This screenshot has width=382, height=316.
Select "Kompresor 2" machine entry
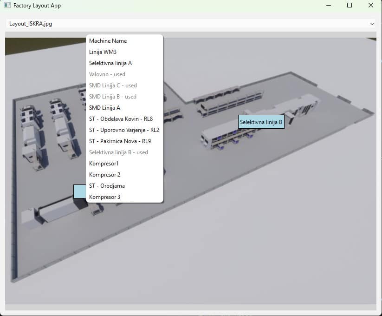point(104,174)
